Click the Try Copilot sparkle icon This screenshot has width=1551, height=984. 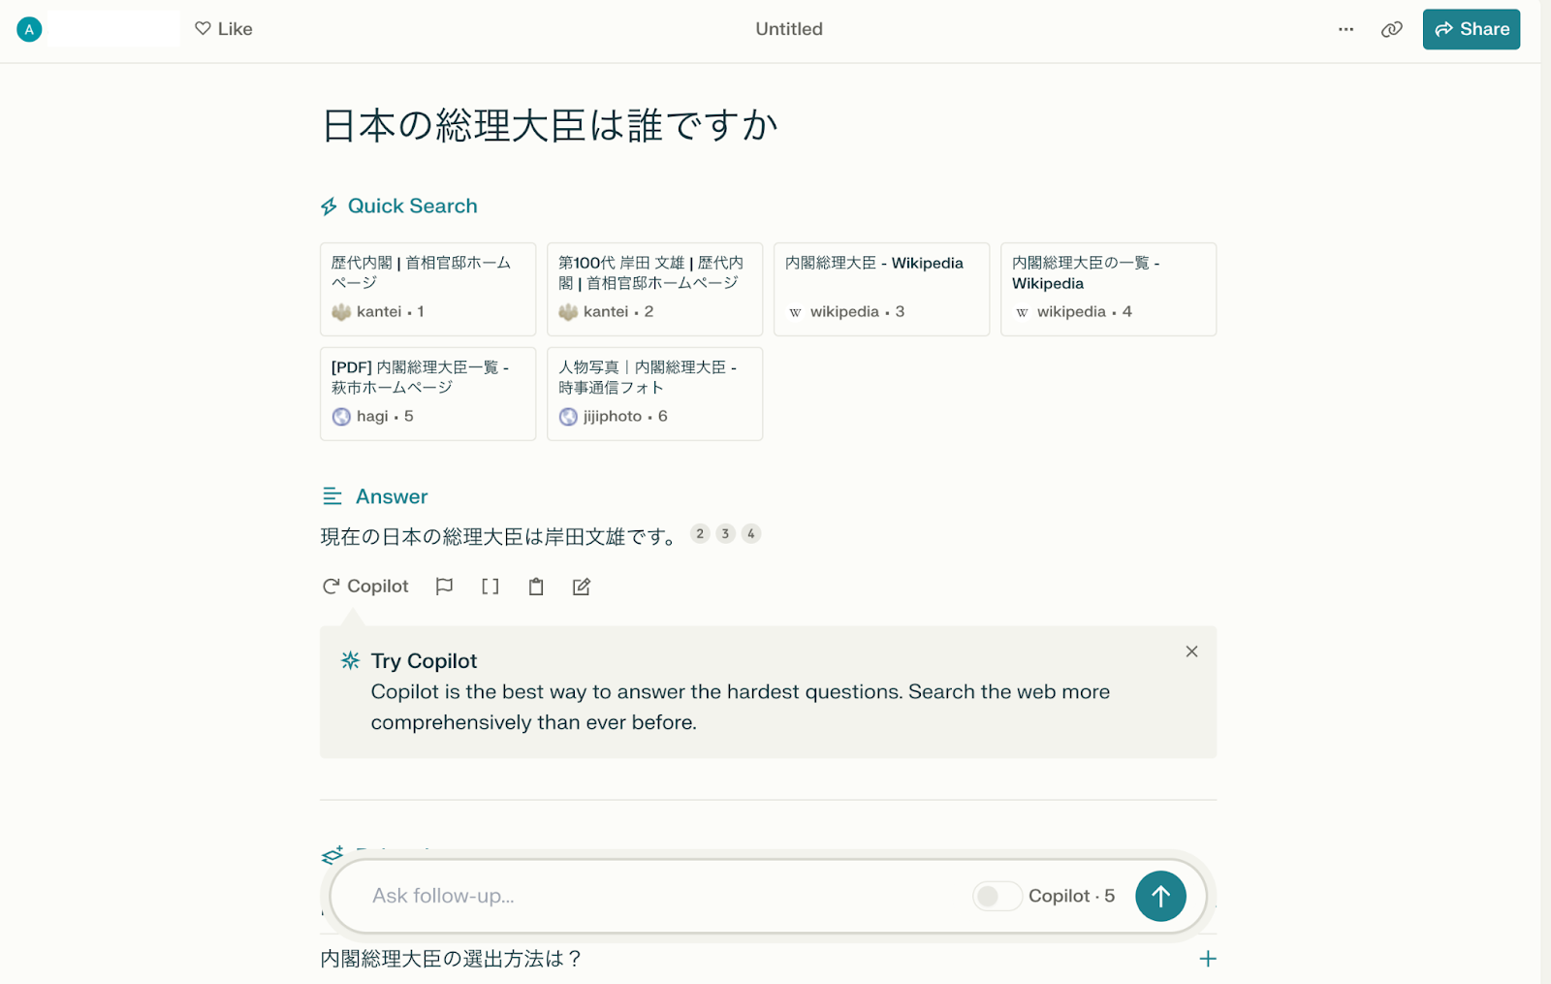(x=351, y=660)
